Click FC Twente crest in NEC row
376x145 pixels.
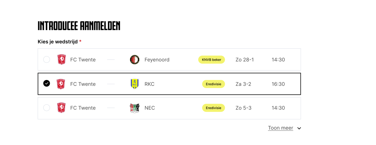(x=61, y=108)
